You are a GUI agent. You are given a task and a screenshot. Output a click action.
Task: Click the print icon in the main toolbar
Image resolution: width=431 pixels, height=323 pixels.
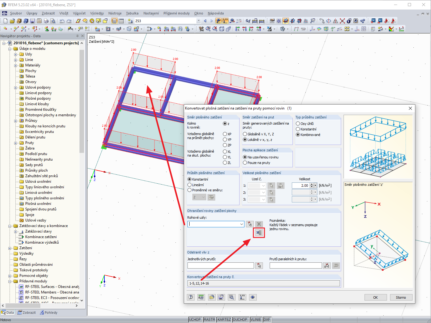(46, 21)
